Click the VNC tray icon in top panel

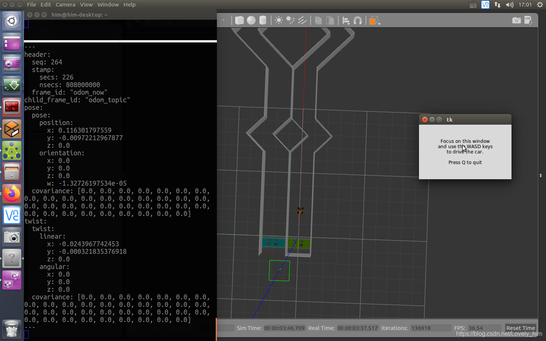point(485,5)
